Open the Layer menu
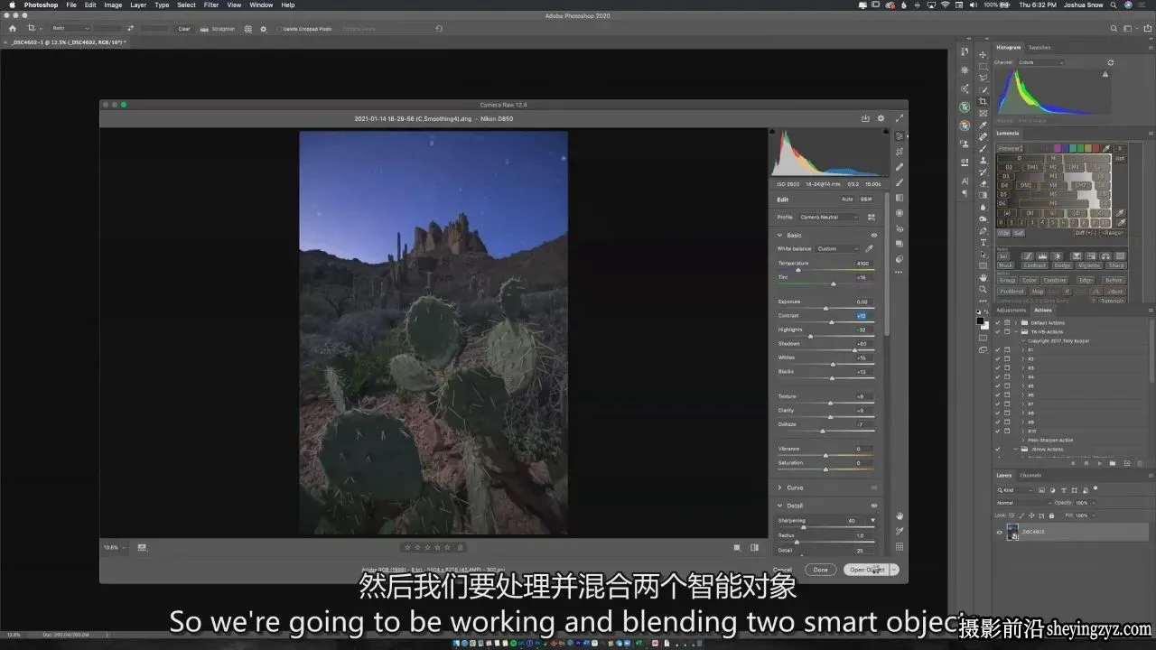Image resolution: width=1156 pixels, height=650 pixels. (x=138, y=5)
